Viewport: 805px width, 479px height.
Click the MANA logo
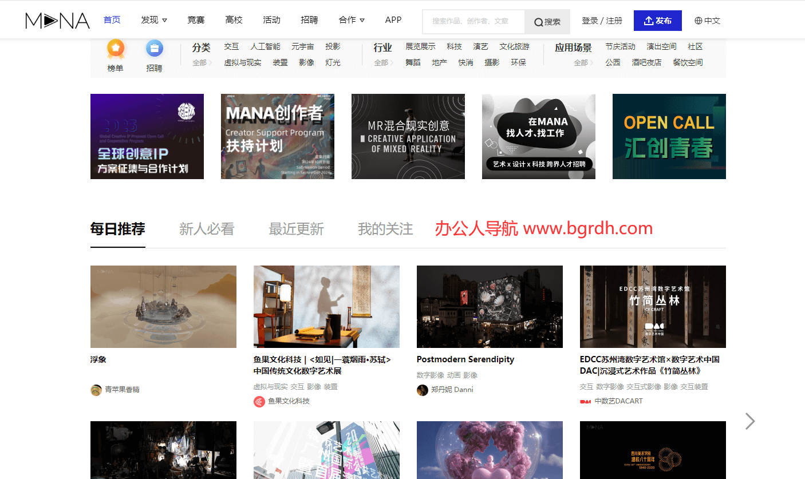tap(57, 21)
